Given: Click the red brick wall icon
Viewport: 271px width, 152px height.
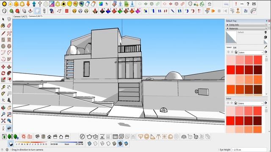Looking at the screenshot, I should (x=67, y=11).
